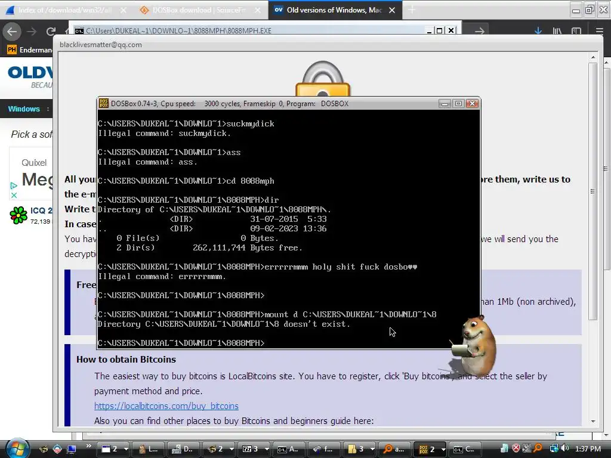Viewport: 611px width, 458px height.
Task: Click the ad choices triangle icon
Action: pyautogui.click(x=14, y=186)
